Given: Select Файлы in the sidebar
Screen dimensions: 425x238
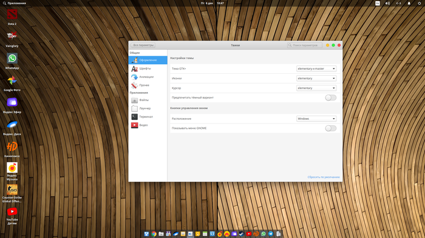Looking at the screenshot, I should (148, 100).
